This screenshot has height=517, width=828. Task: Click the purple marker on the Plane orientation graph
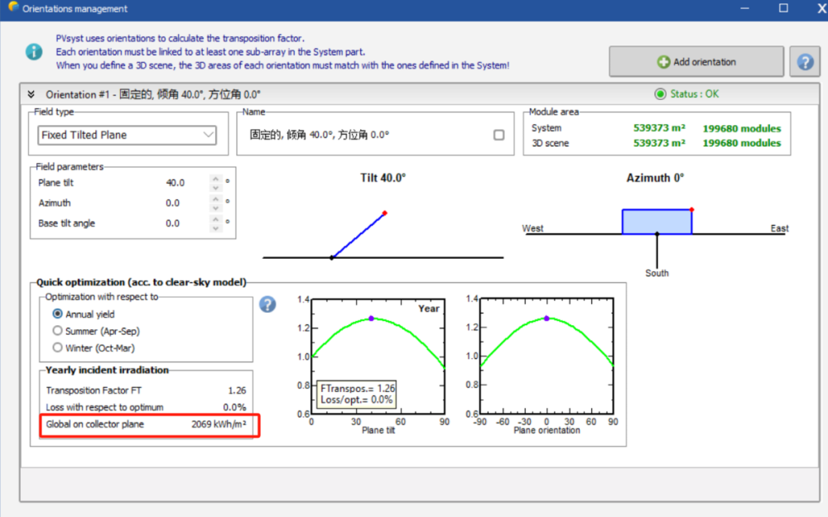point(546,318)
